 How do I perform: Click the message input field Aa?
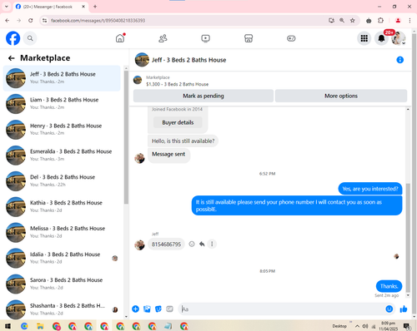pyautogui.click(x=281, y=309)
